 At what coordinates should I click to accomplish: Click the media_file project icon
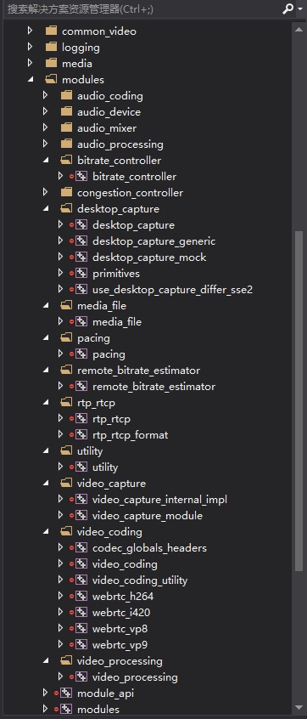click(x=81, y=321)
